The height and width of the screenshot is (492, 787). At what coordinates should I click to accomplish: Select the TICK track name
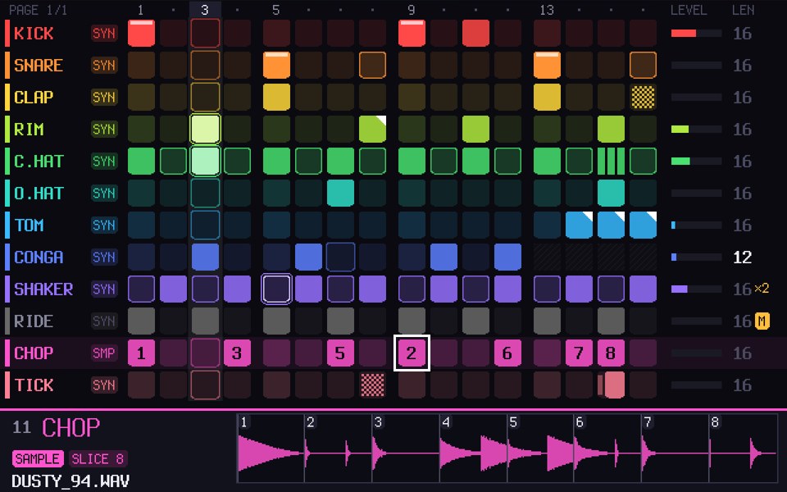coord(34,385)
